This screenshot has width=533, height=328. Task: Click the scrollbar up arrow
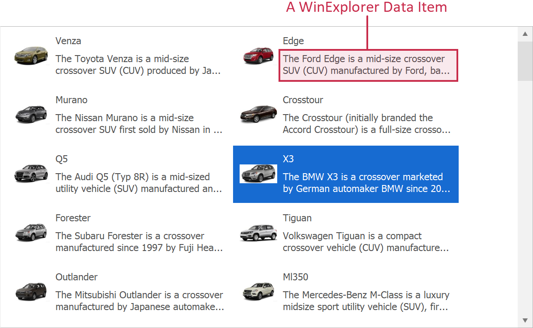[x=525, y=34]
